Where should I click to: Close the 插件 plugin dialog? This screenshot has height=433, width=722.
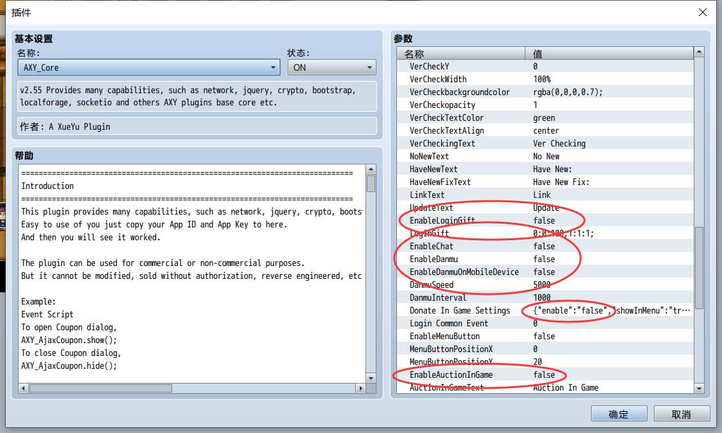pyautogui.click(x=703, y=12)
